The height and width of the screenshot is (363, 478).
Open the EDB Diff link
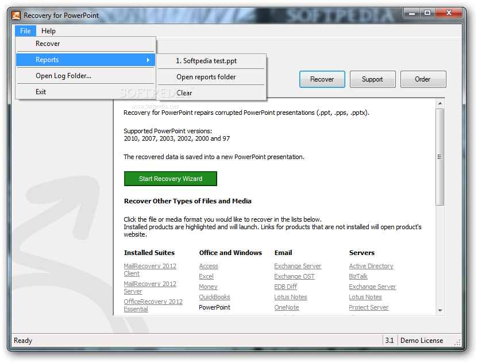tap(286, 287)
